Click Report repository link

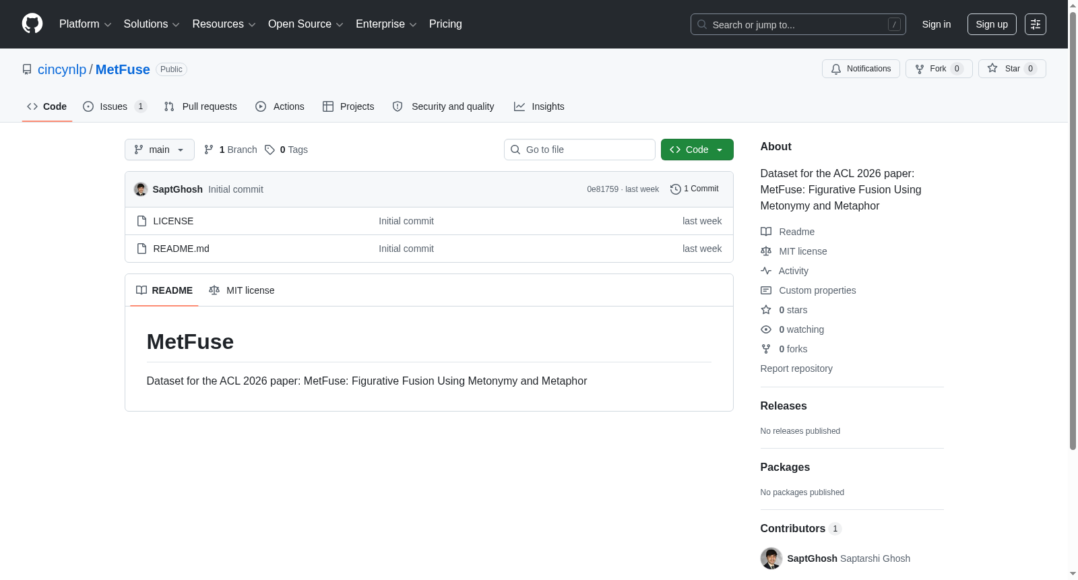point(796,368)
